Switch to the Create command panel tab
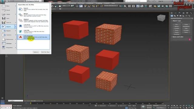 [x=172, y=13]
